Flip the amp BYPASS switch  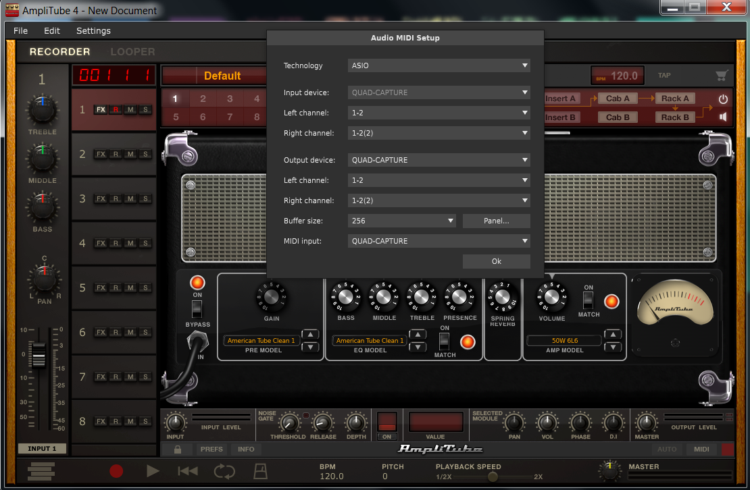(x=197, y=309)
